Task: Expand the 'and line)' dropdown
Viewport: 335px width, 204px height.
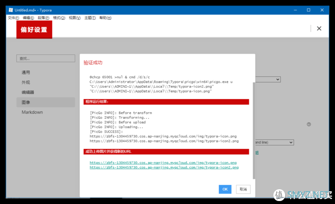Action: point(274,142)
